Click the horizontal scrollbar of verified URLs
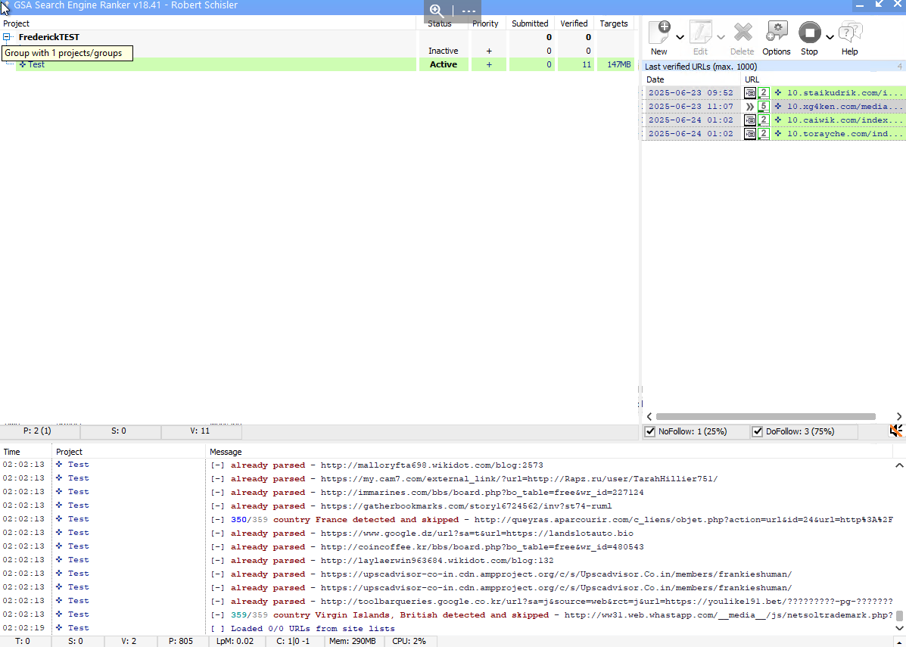Screen dimensions: 906x647 [765, 416]
